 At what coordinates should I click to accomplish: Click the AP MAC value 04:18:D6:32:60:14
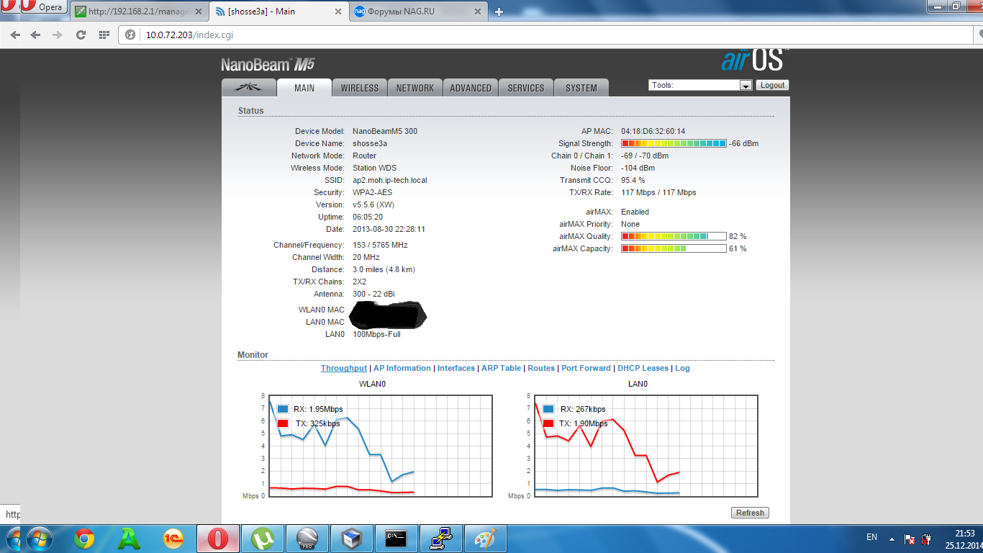[x=653, y=131]
